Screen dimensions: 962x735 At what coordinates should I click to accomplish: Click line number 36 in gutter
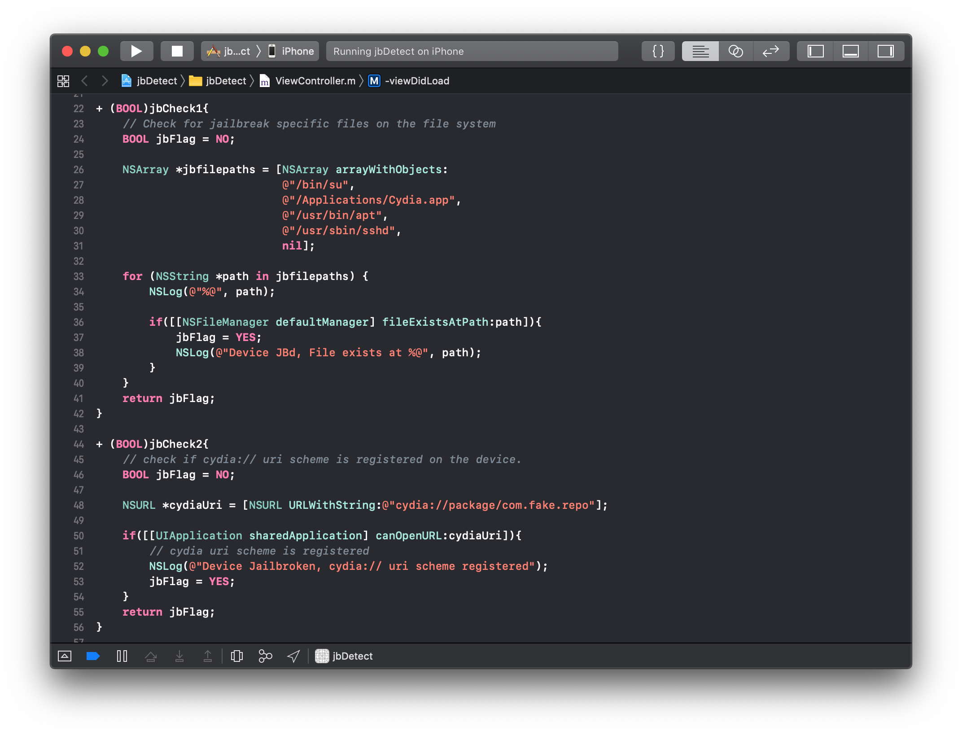79,322
